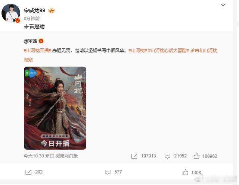
Task: Like the original post with 100962 likes
Action: tap(205, 156)
